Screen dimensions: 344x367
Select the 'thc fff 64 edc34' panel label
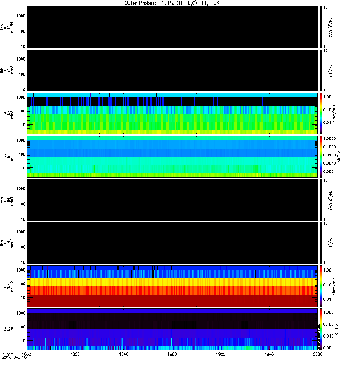click(7, 200)
